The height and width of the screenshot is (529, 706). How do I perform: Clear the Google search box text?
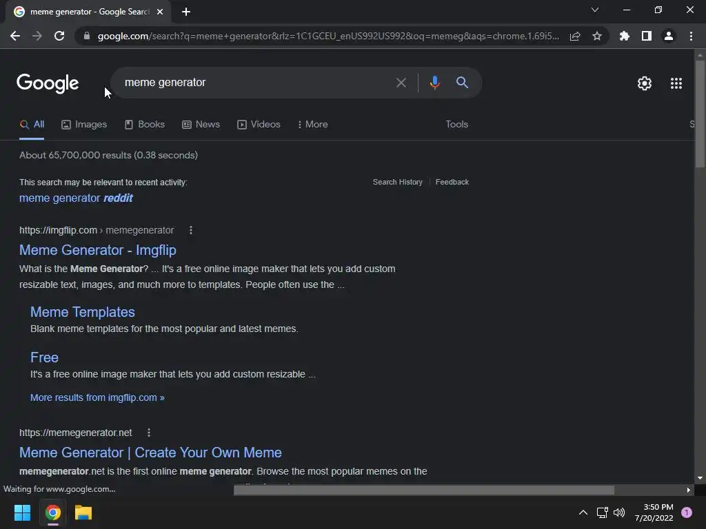[x=401, y=83]
